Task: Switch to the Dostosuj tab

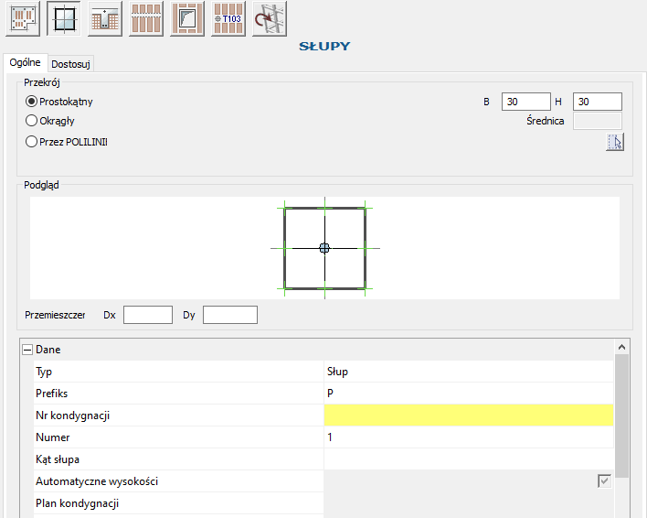Action: coord(71,64)
